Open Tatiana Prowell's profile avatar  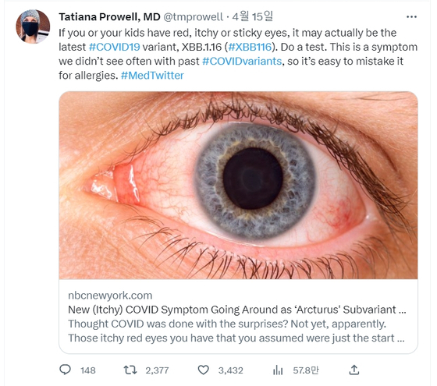pos(33,27)
